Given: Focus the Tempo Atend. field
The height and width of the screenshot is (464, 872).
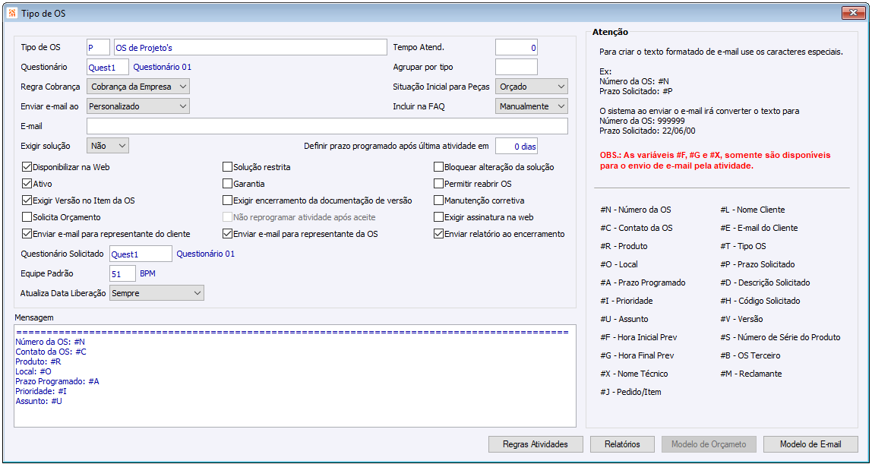Looking at the screenshot, I should [516, 47].
